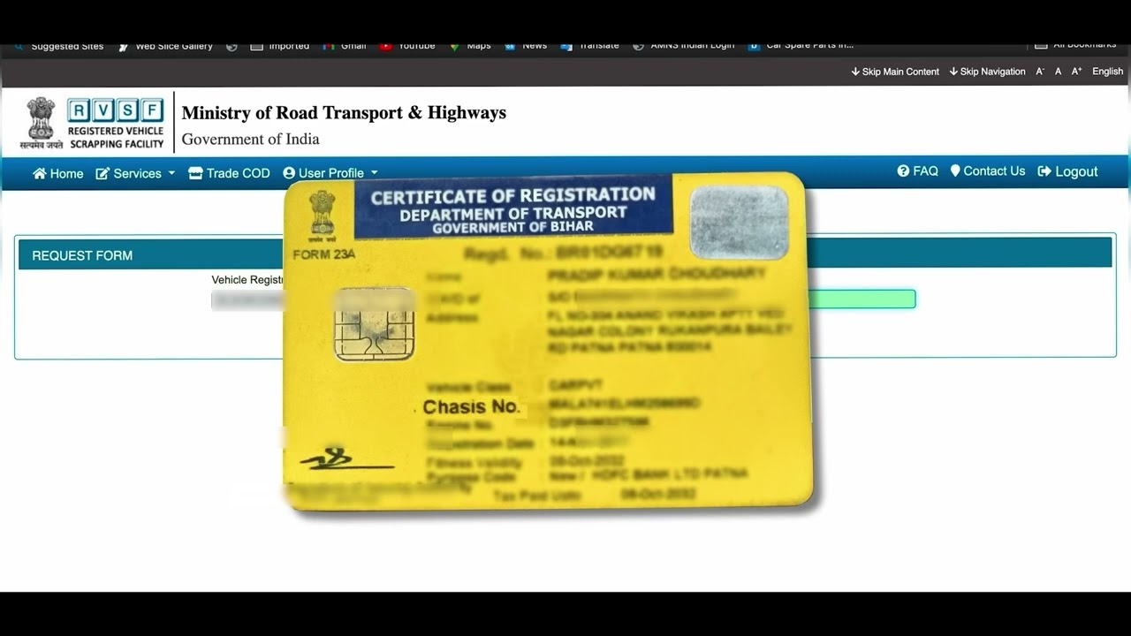Viewport: 1131px width, 636px height.
Task: Click the RVSF logo
Action: (116, 123)
